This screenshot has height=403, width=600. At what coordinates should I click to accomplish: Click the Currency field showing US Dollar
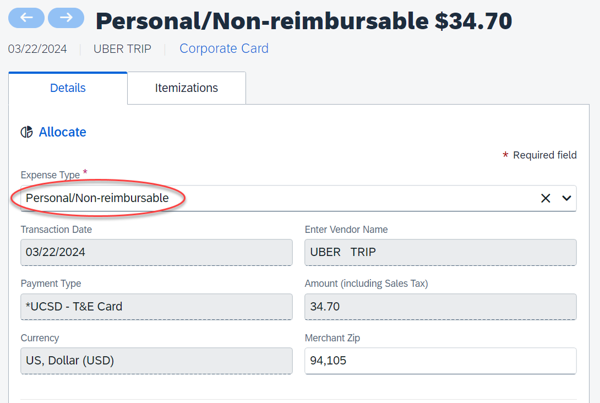click(156, 361)
